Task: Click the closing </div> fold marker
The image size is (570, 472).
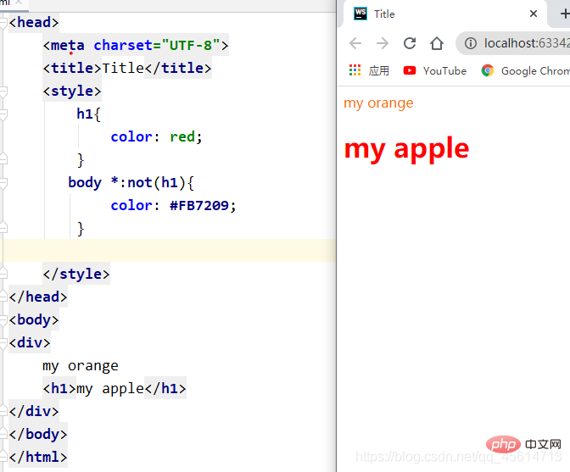Action: pos(3,411)
